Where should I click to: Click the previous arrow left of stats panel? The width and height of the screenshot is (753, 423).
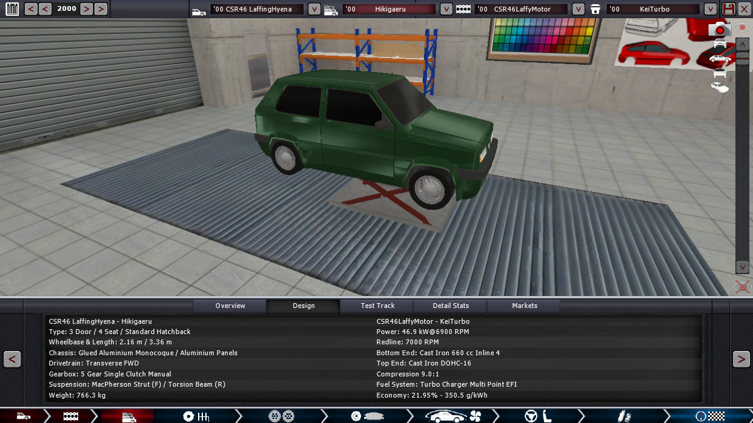tap(12, 359)
